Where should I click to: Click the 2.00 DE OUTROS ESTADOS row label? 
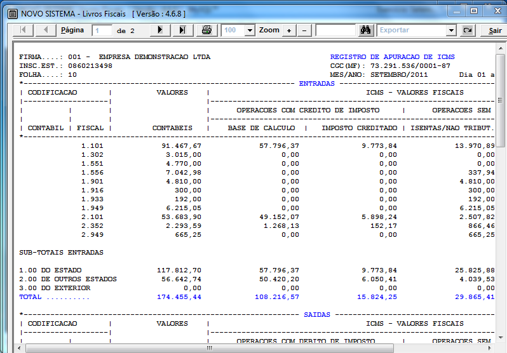point(67,279)
